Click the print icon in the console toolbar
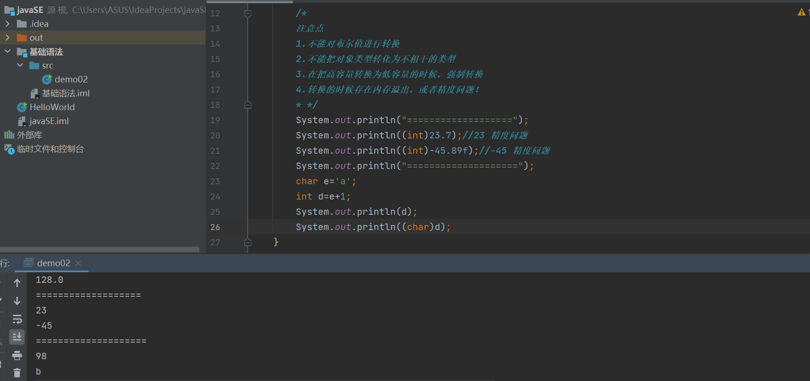 [x=17, y=355]
